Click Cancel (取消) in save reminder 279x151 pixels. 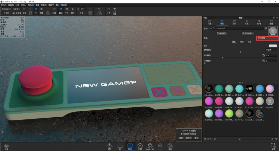pos(196,138)
